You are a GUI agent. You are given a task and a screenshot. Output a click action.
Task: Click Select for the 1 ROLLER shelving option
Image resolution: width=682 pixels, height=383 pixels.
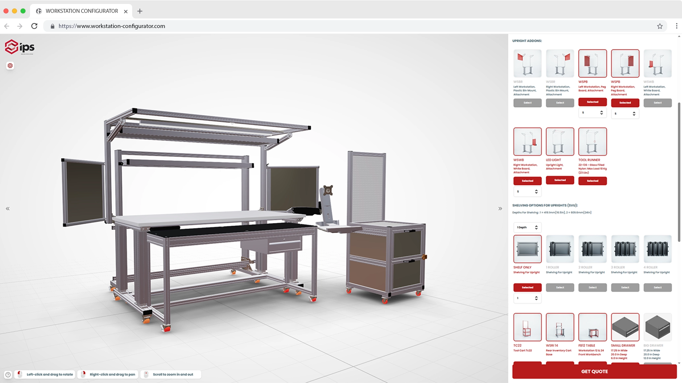tap(560, 287)
